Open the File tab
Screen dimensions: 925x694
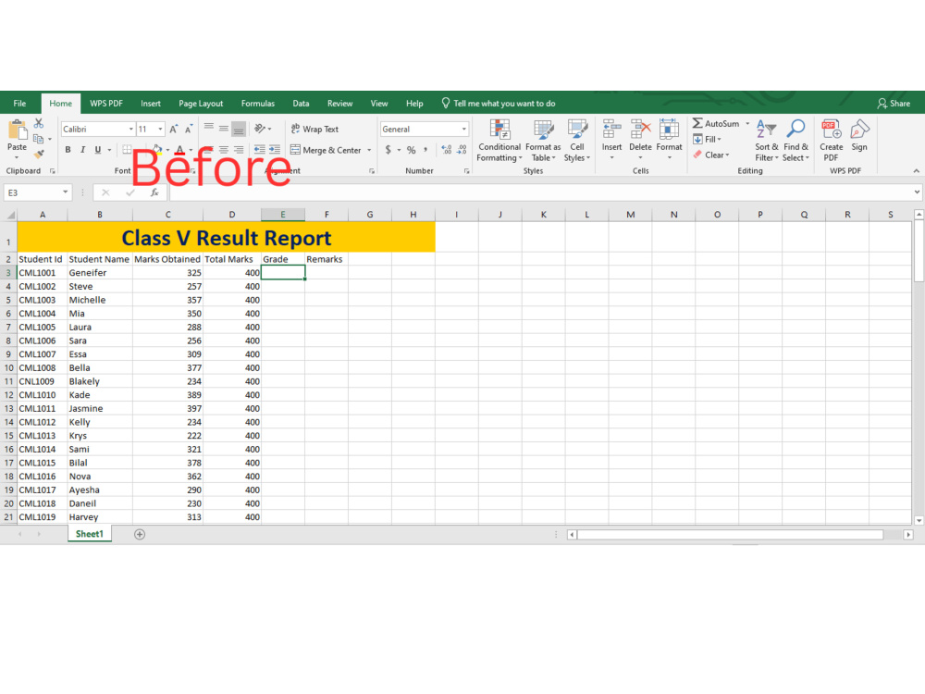pyautogui.click(x=19, y=104)
